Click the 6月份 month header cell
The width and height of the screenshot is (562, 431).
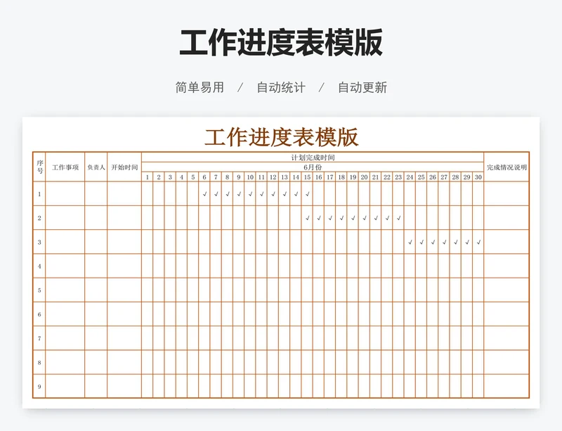point(313,167)
